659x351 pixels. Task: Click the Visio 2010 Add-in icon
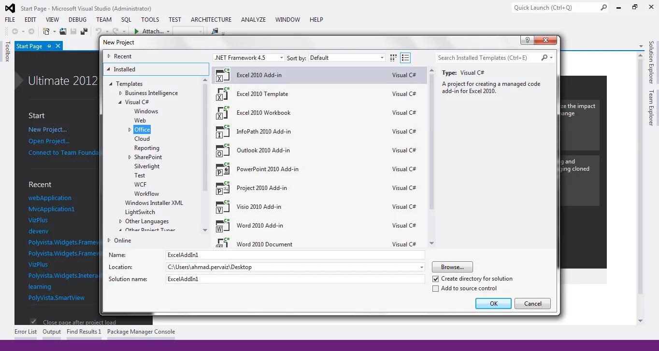pos(223,207)
